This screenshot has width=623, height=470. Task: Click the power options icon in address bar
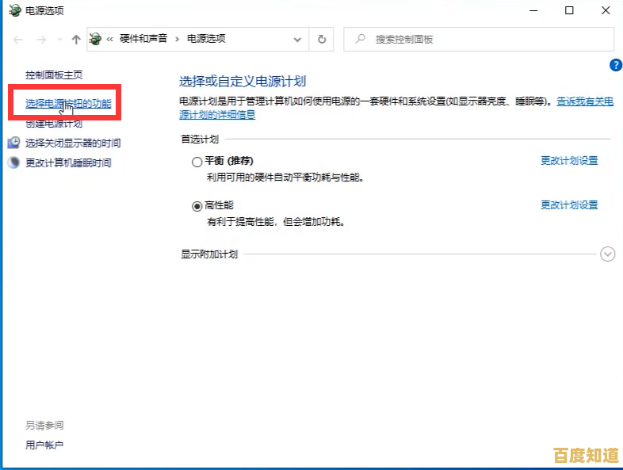click(x=95, y=39)
